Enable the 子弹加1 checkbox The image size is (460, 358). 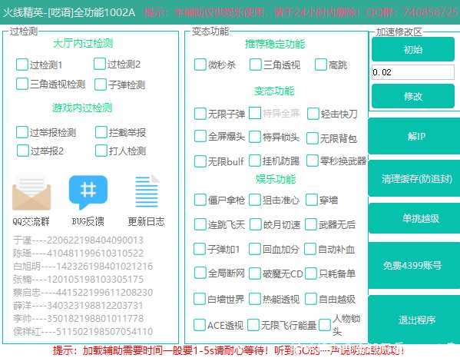click(x=200, y=249)
